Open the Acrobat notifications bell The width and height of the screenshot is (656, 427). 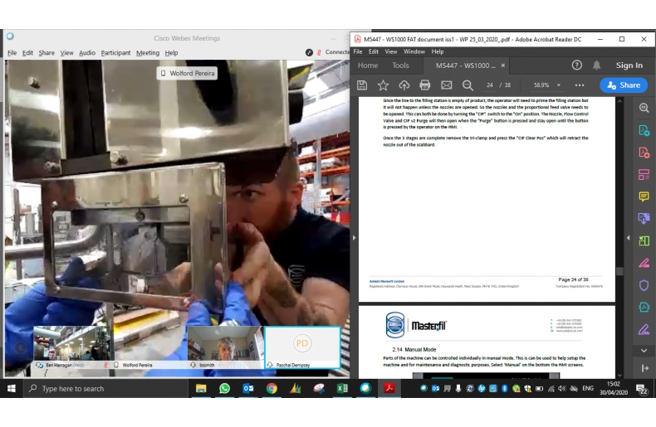coord(596,66)
